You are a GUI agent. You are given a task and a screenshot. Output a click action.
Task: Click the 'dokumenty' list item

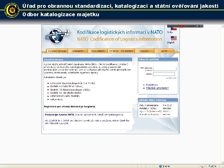click(56, 99)
